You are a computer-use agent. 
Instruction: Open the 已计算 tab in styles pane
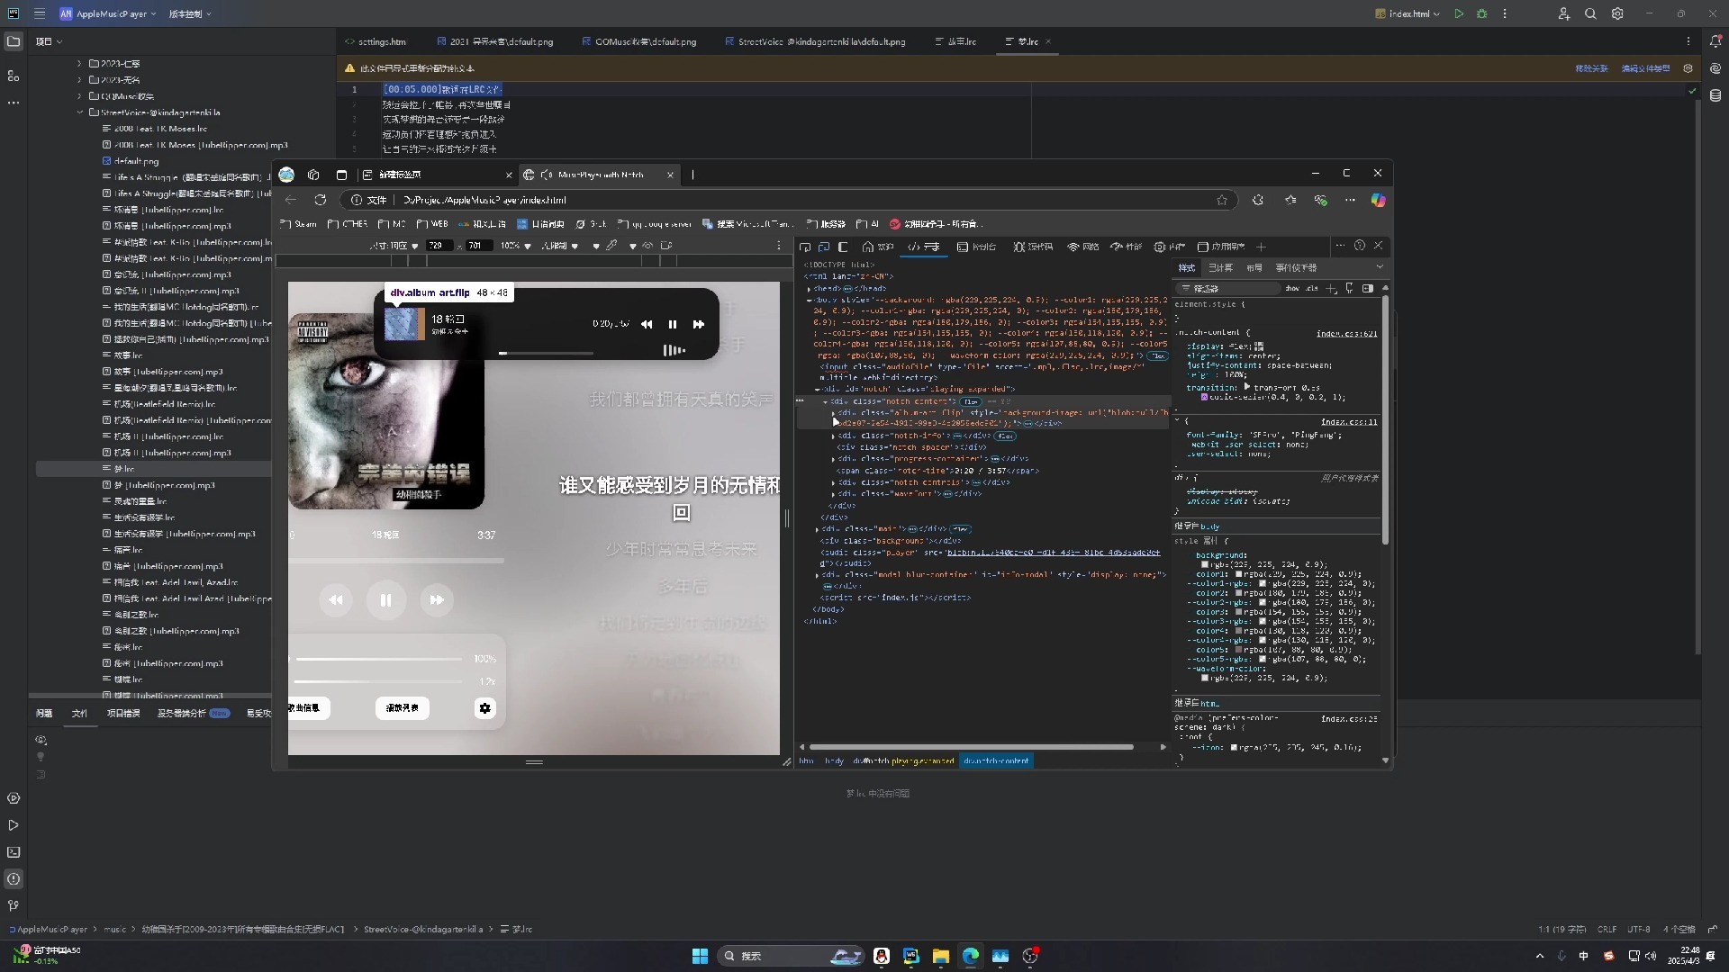[x=1220, y=267]
